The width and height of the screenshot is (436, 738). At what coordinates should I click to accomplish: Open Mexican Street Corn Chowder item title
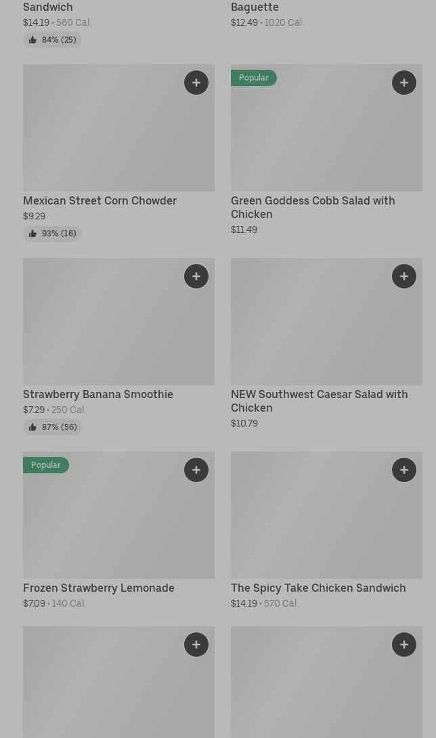pyautogui.click(x=100, y=200)
